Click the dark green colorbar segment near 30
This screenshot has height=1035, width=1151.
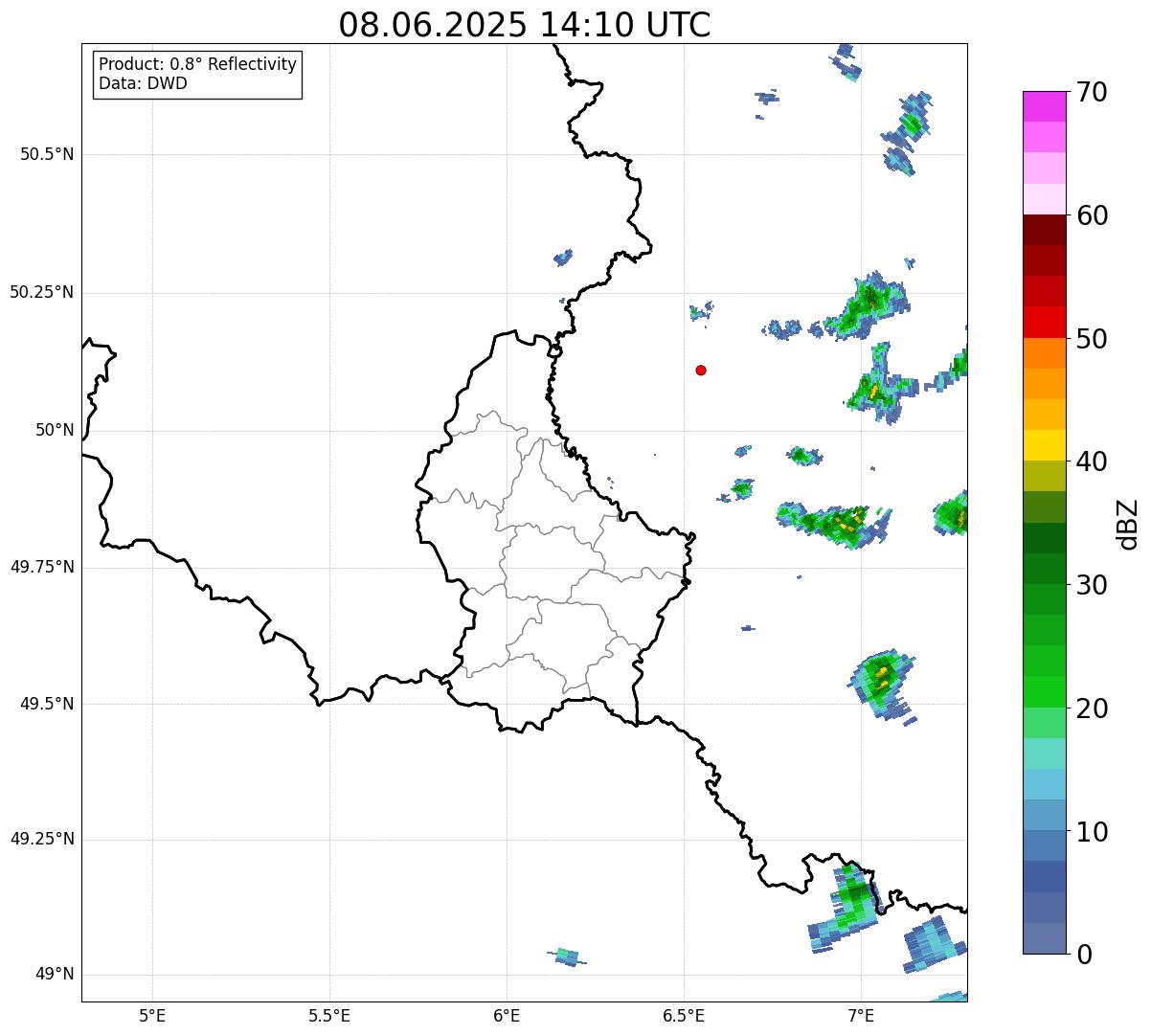pyautogui.click(x=1044, y=569)
